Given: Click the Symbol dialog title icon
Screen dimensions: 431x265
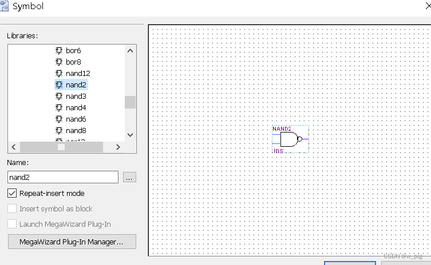Looking at the screenshot, I should (4, 6).
